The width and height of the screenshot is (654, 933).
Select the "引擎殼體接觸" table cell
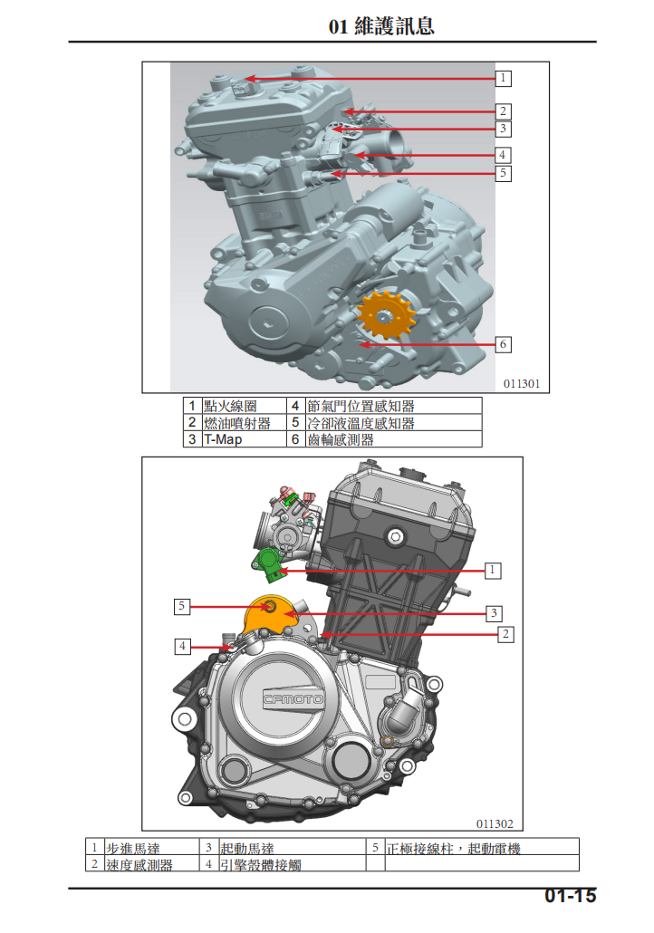click(x=292, y=863)
